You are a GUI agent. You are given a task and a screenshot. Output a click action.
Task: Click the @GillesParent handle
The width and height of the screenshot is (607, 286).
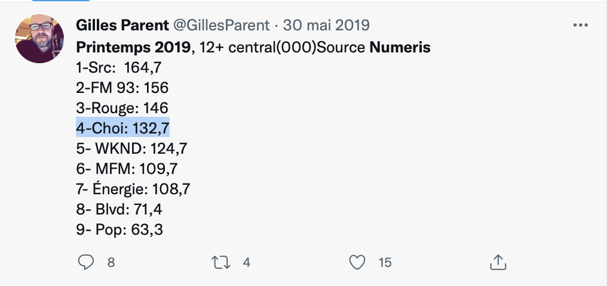[x=221, y=26]
